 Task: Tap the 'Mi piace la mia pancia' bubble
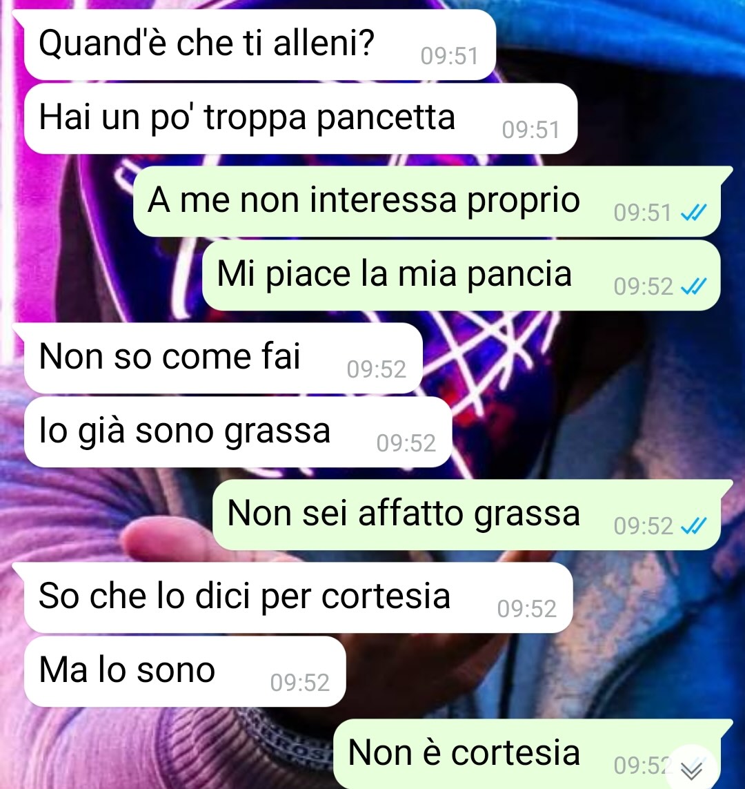point(461,275)
